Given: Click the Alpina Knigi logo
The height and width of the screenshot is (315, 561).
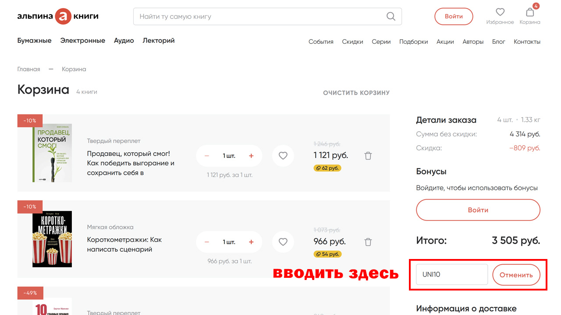Looking at the screenshot, I should pyautogui.click(x=58, y=17).
